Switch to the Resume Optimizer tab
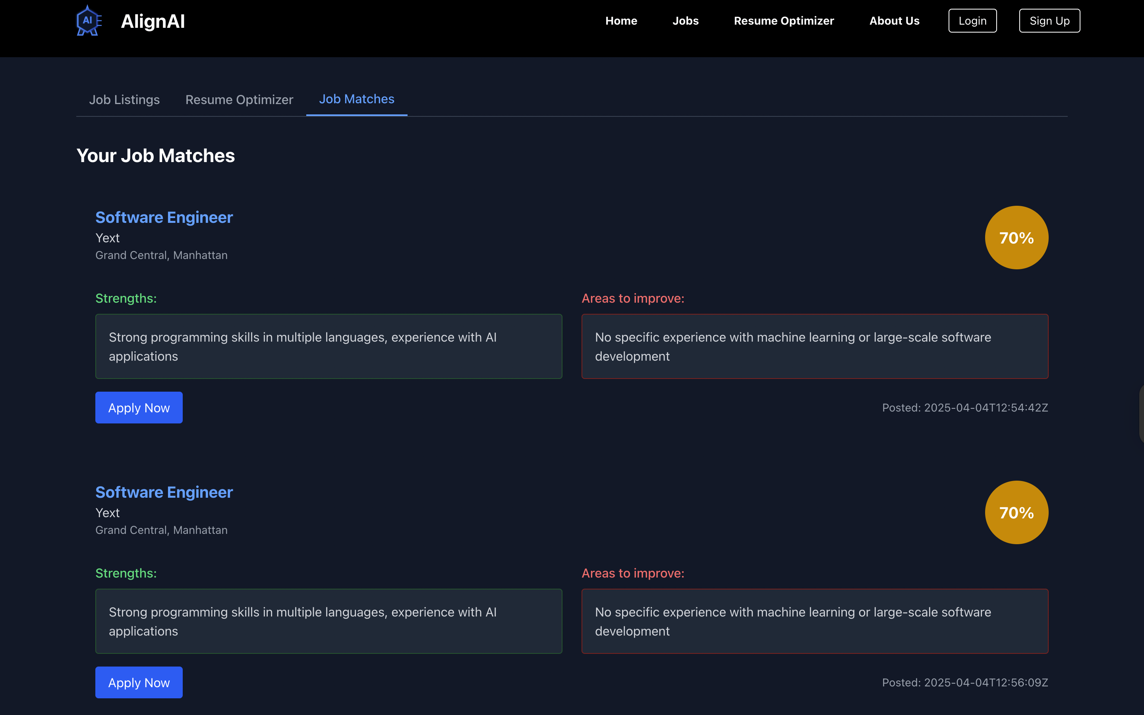1144x715 pixels. click(x=239, y=100)
